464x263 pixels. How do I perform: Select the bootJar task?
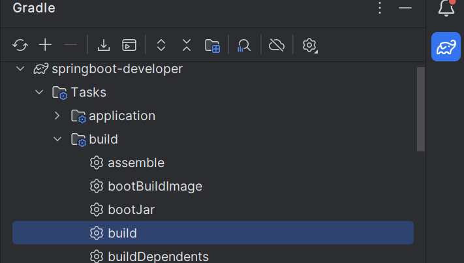point(213,209)
